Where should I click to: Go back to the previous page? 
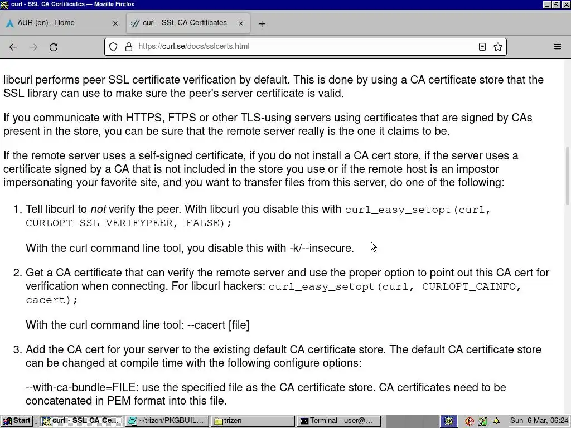pos(13,47)
